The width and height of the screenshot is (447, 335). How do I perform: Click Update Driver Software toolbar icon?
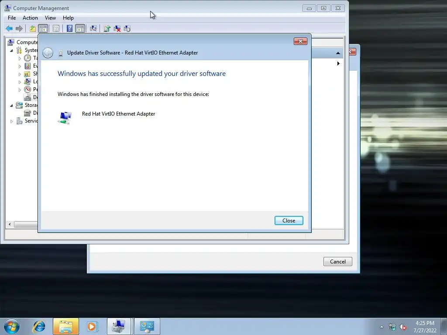pyautogui.click(x=107, y=28)
